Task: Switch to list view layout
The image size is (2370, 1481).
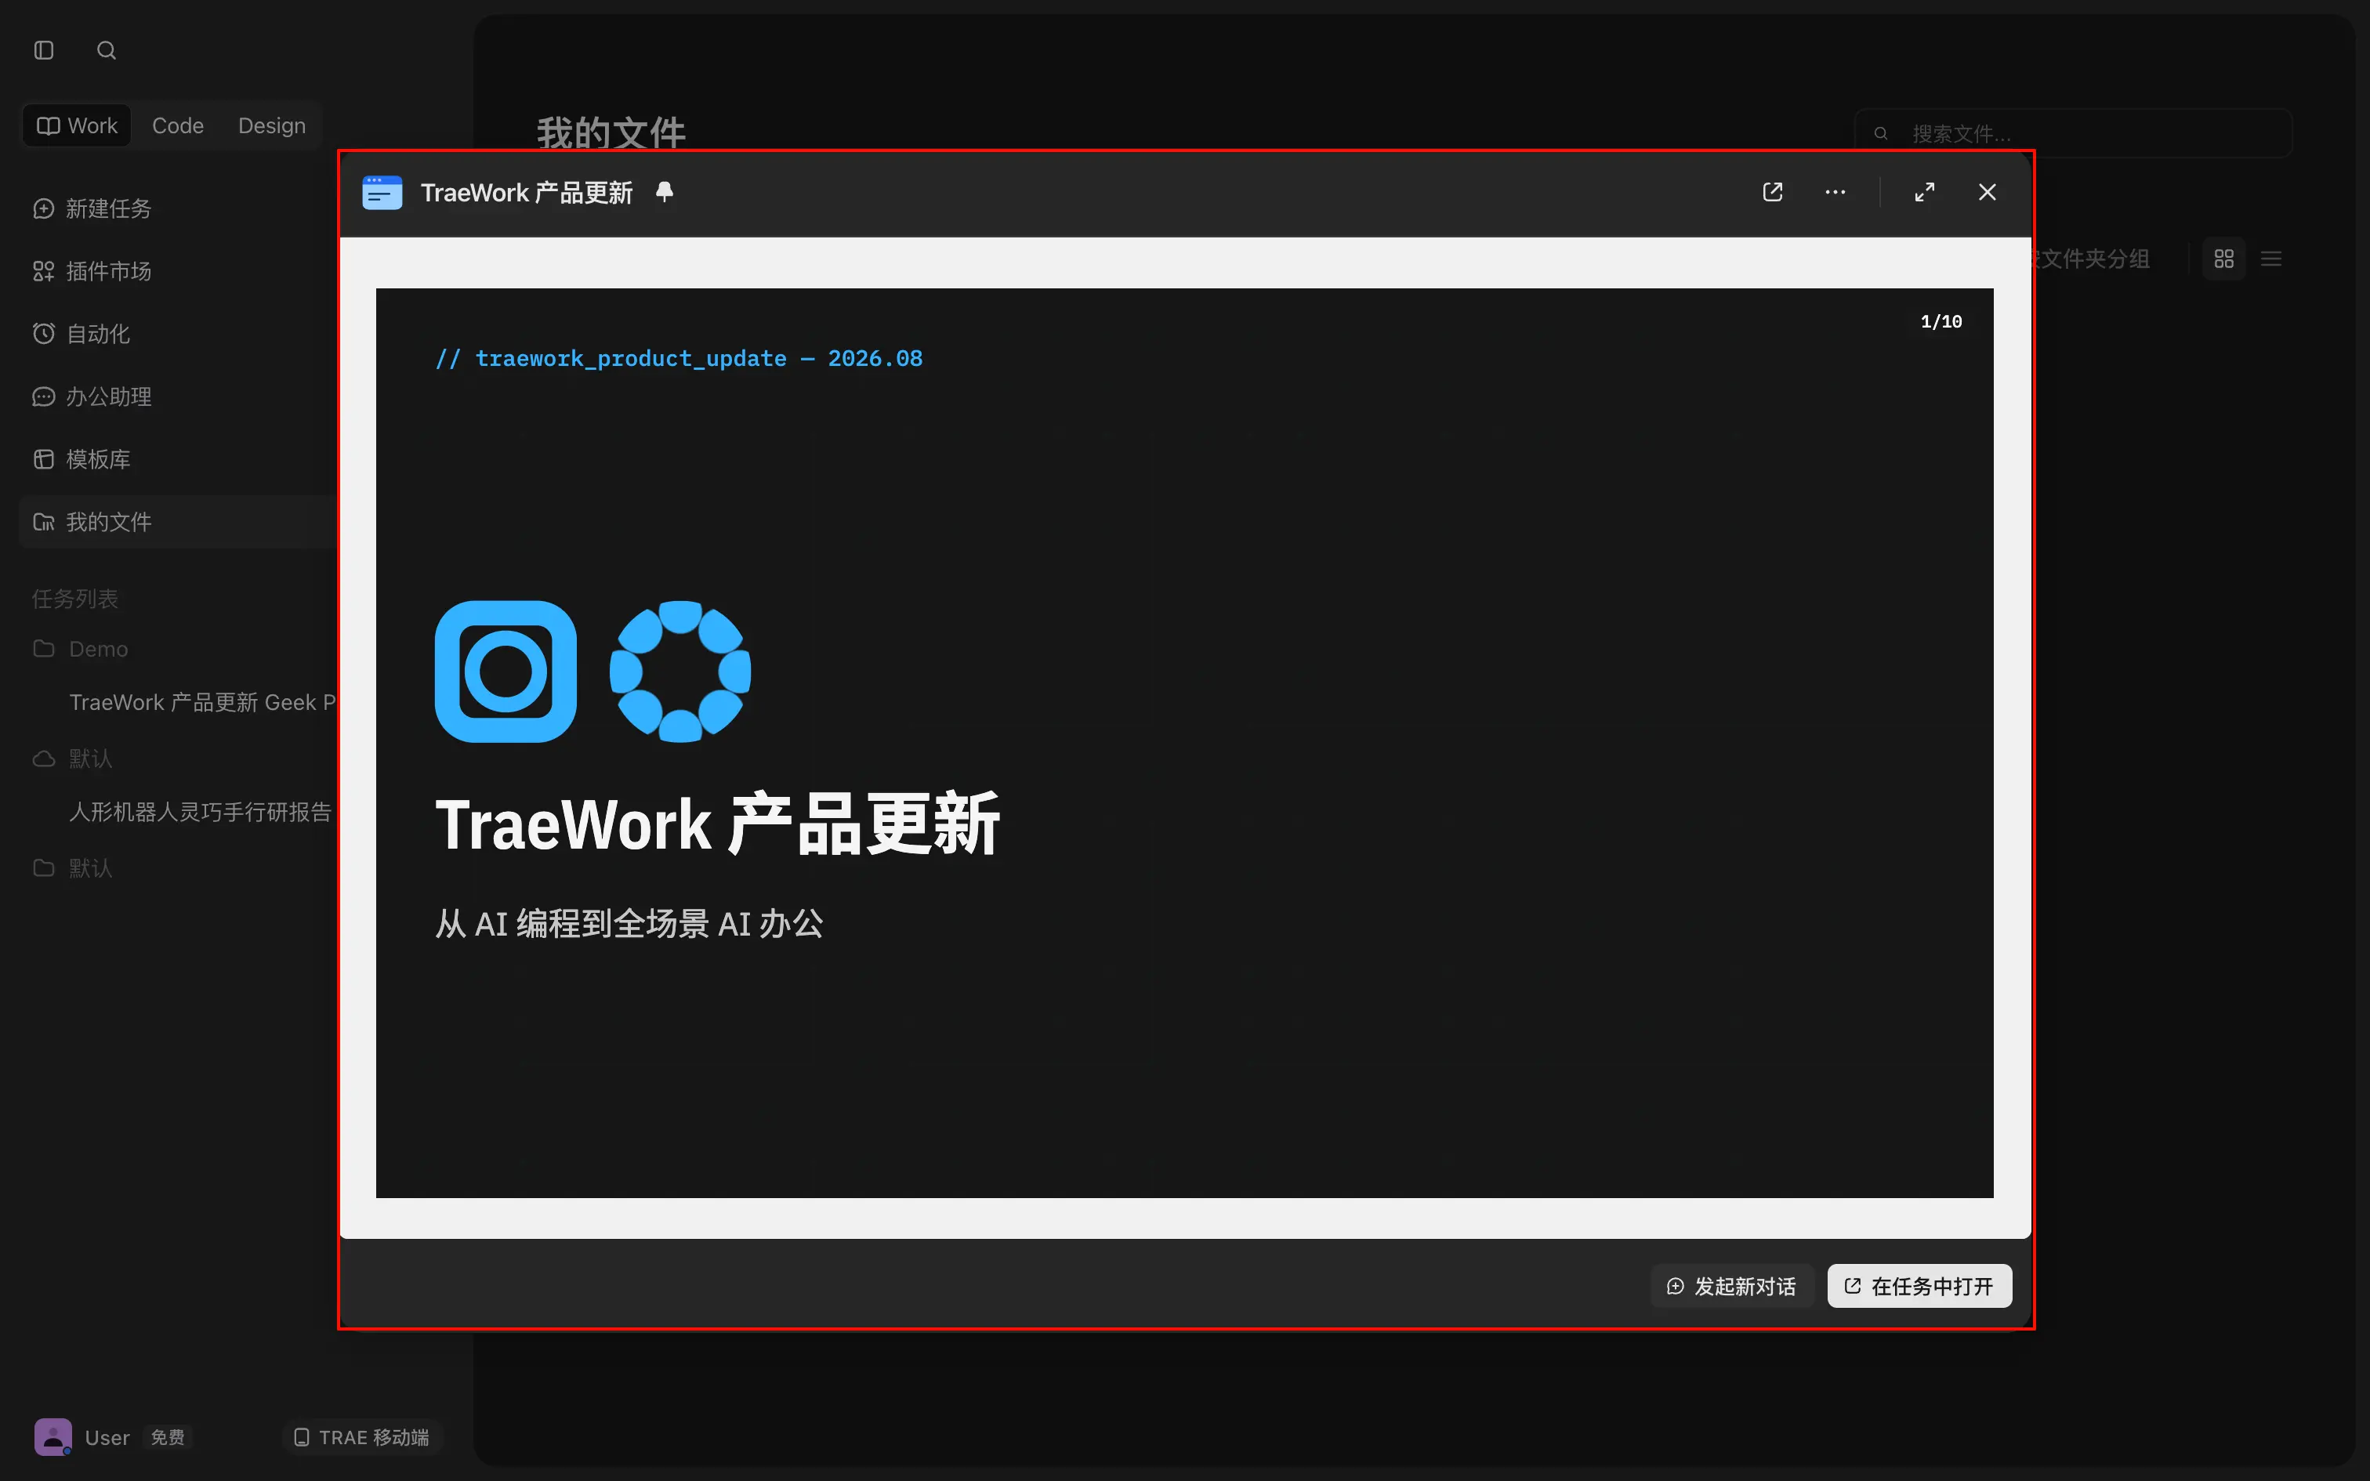Action: click(2271, 259)
